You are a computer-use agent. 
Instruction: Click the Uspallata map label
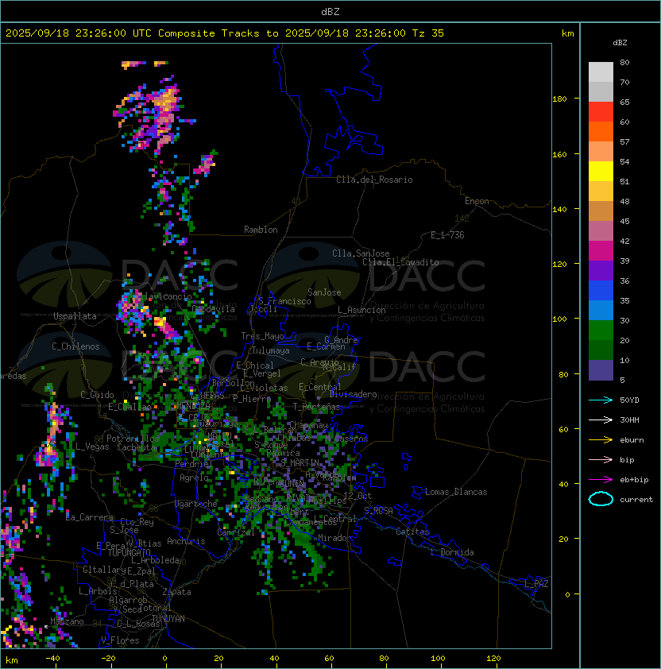point(75,316)
